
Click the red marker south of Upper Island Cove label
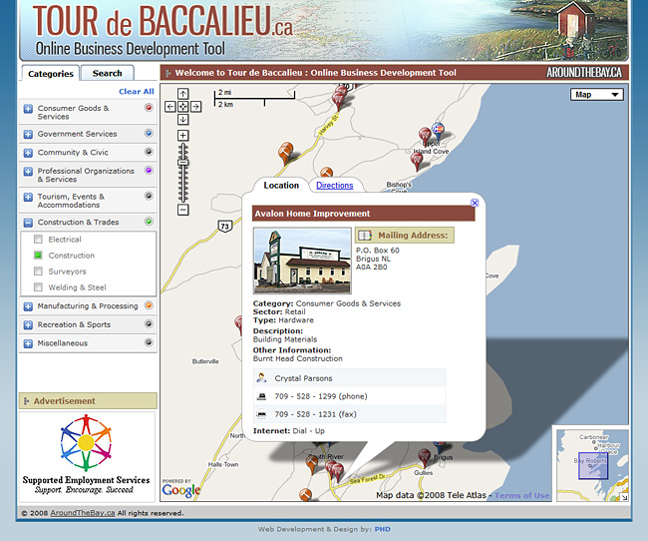coord(417,161)
